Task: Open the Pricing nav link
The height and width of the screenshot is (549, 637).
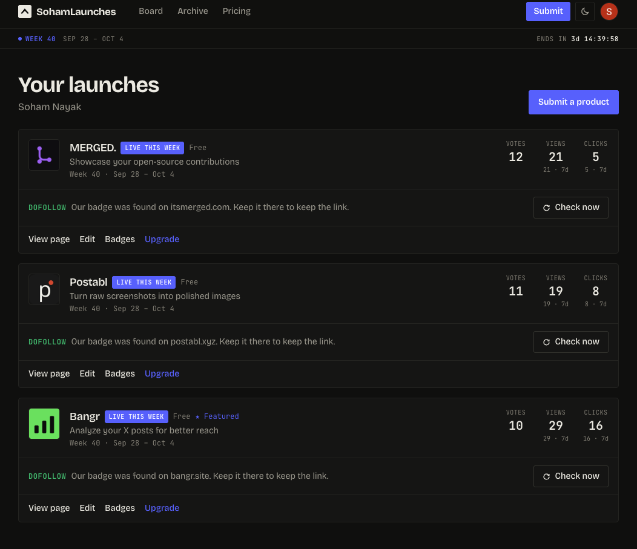Action: 236,11
